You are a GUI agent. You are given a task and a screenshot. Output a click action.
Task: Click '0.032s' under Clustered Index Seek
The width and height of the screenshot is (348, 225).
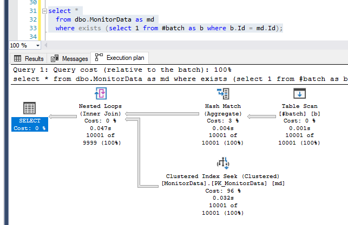coord(223,198)
